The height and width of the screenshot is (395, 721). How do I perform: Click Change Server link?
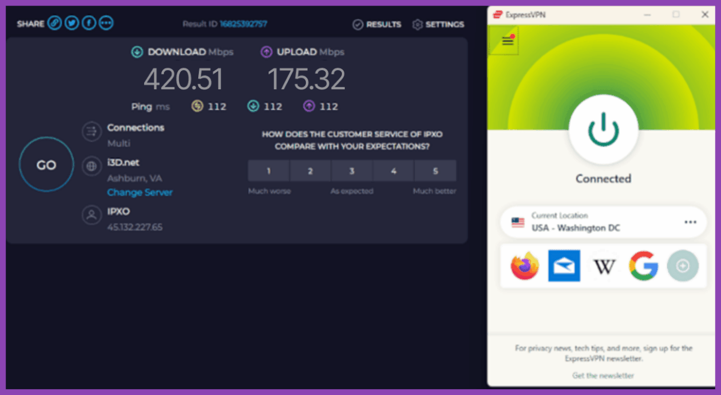click(x=139, y=192)
